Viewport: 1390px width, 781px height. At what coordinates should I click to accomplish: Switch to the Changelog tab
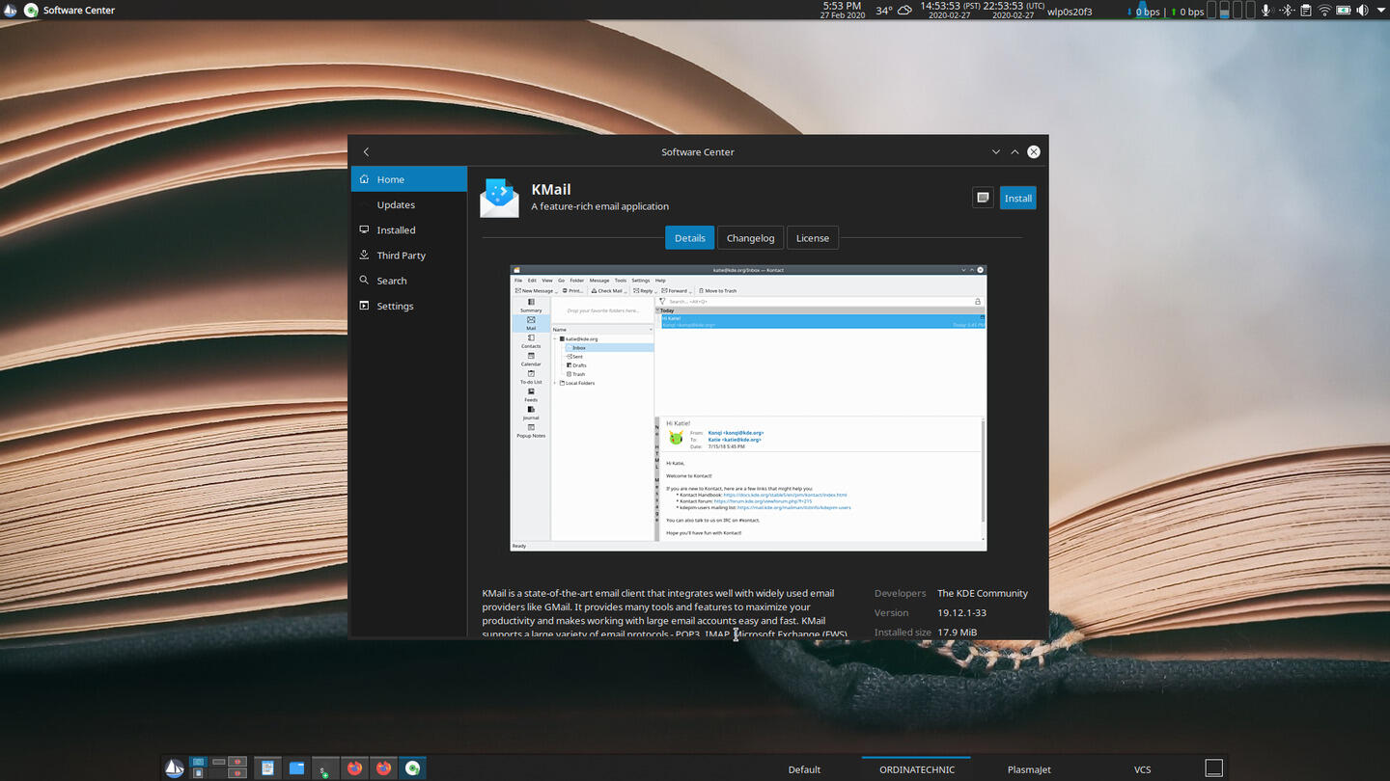tap(750, 238)
